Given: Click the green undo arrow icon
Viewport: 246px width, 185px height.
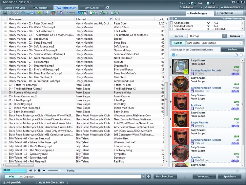Looking at the screenshot, I should (39, 13).
